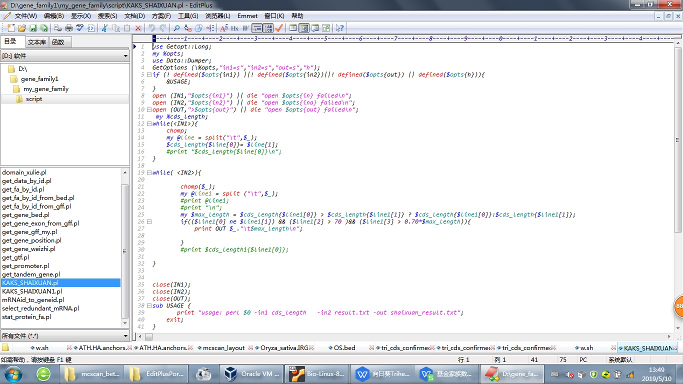Undo the last edit with the Undo arrow

click(x=152, y=28)
